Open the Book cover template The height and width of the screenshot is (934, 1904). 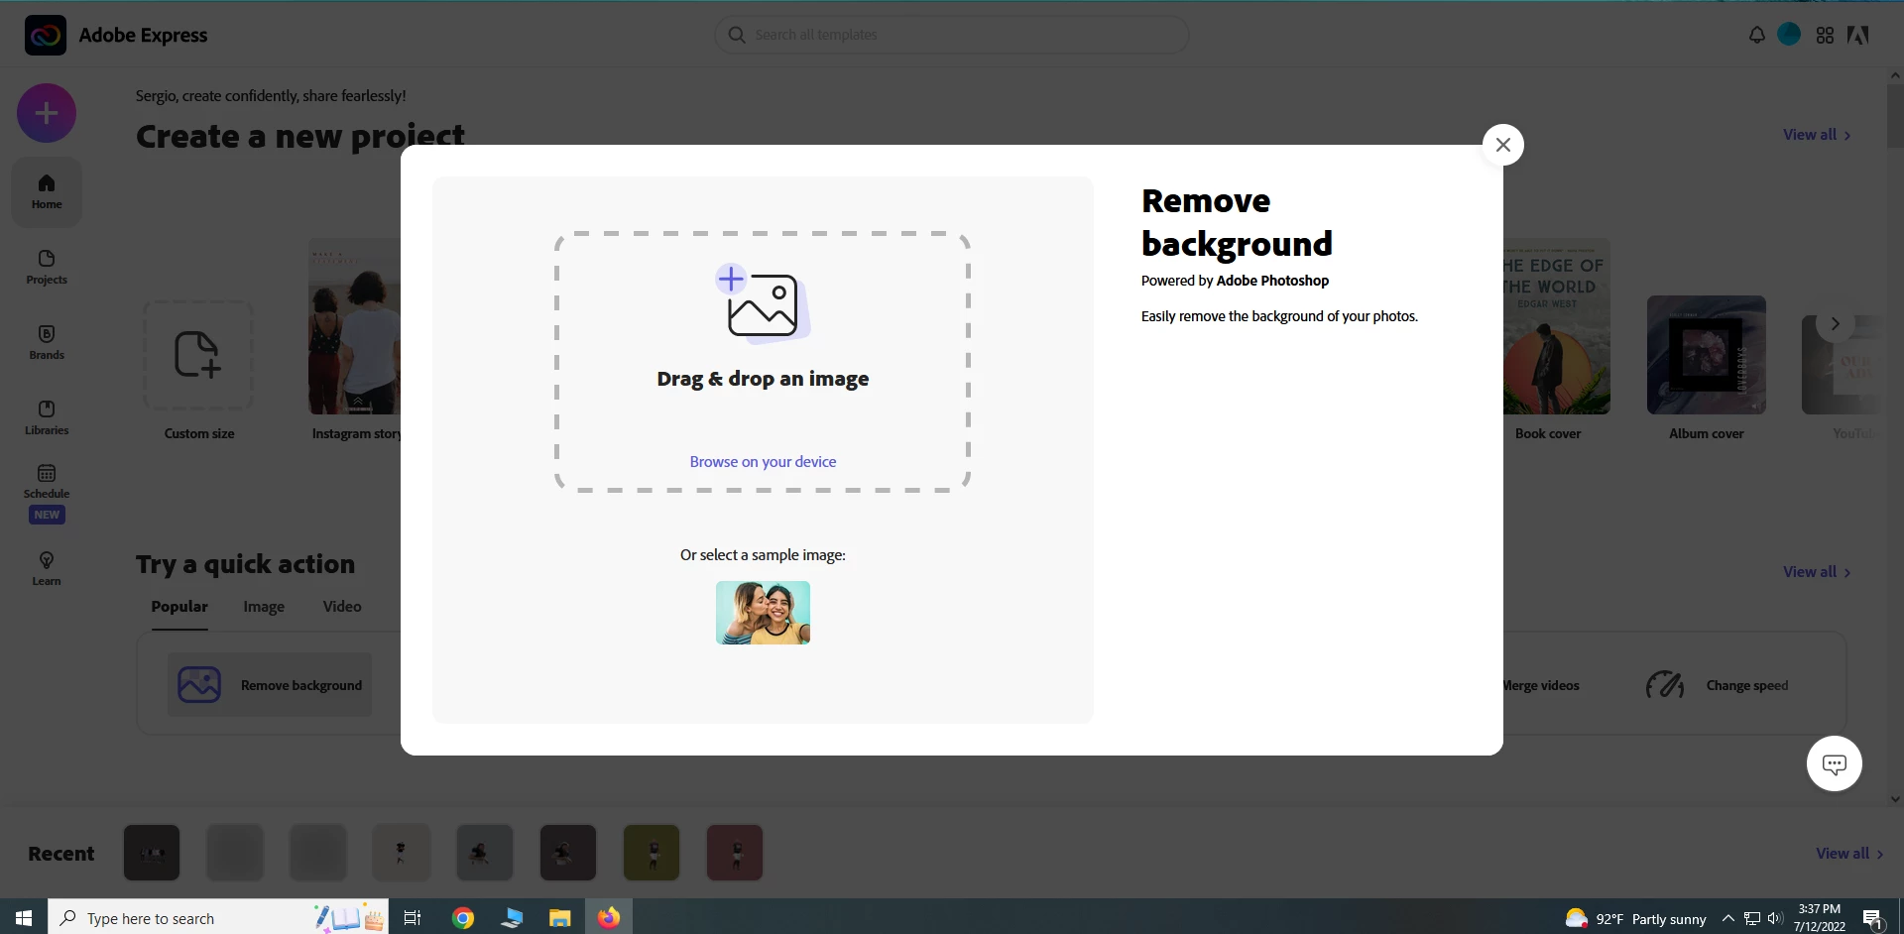coord(1557,340)
